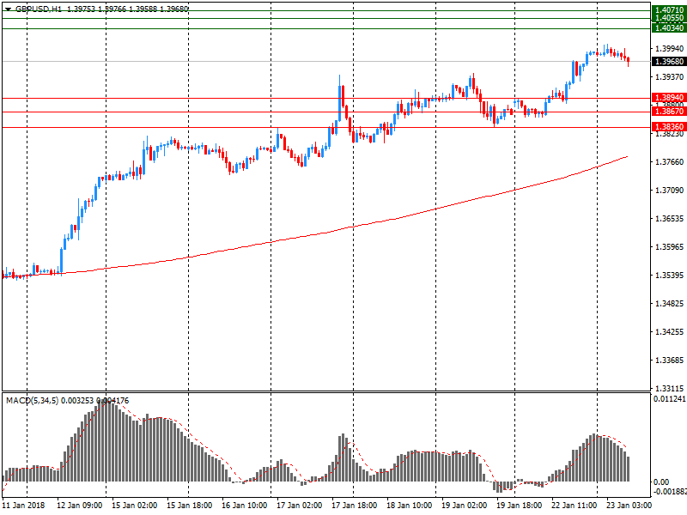
Task: Click the 1.36535 price axis value
Action: pos(669,218)
